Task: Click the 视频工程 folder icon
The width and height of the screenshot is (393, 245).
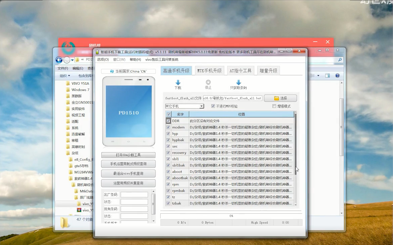Action: (68, 115)
